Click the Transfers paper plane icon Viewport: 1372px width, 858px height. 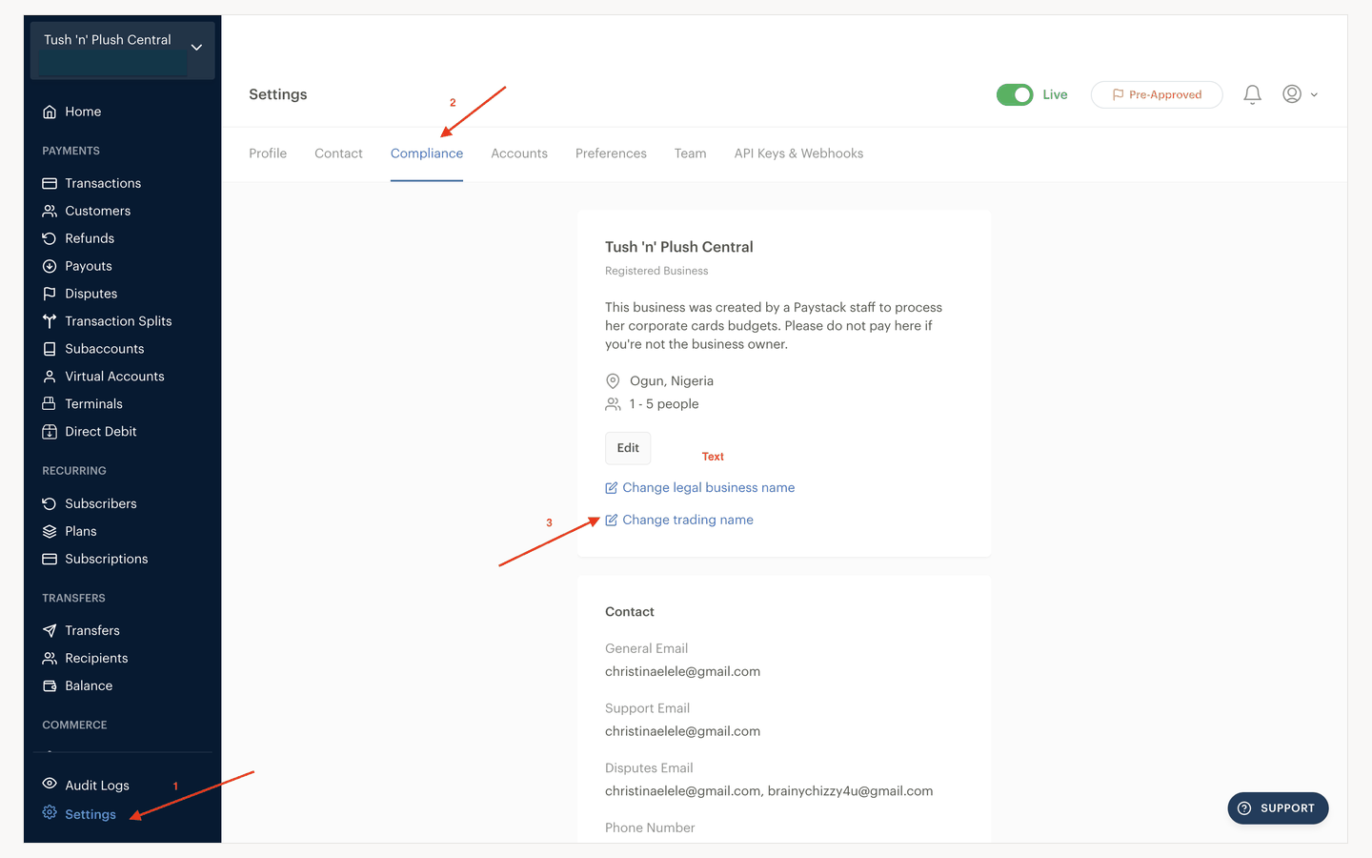coord(50,630)
